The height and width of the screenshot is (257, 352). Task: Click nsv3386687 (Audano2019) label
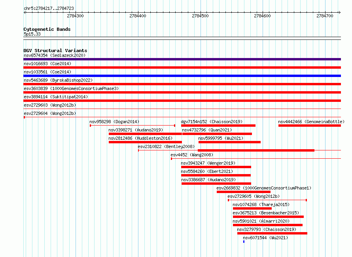(x=208, y=180)
